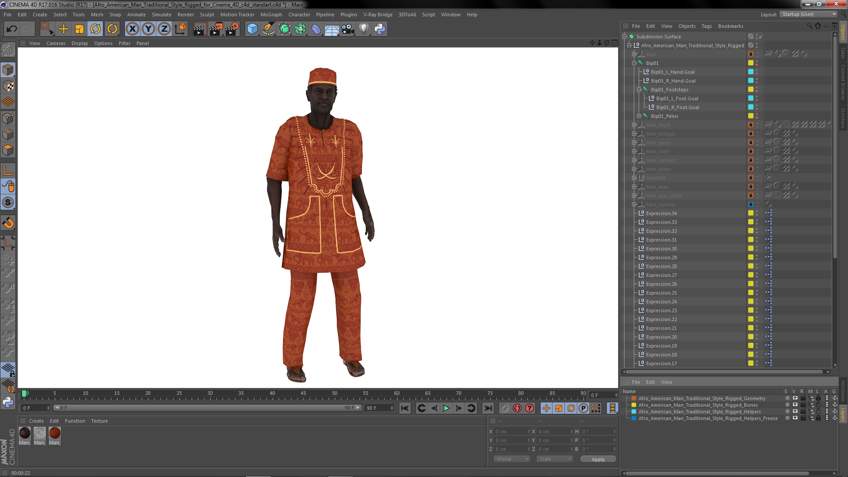
Task: Select Expression.28 in object tree
Action: [661, 266]
